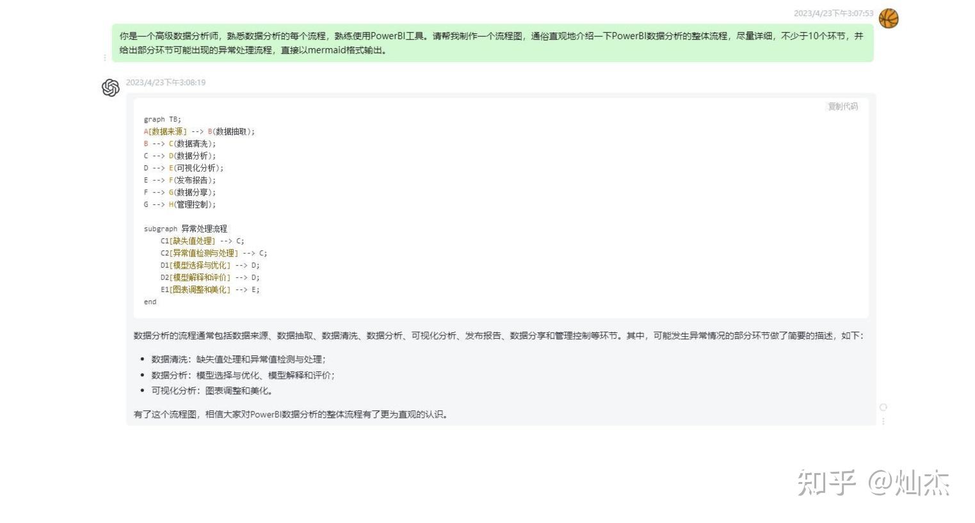The width and height of the screenshot is (975, 523).
Task: Click the circular refresh icon beside the reply
Action: (883, 407)
